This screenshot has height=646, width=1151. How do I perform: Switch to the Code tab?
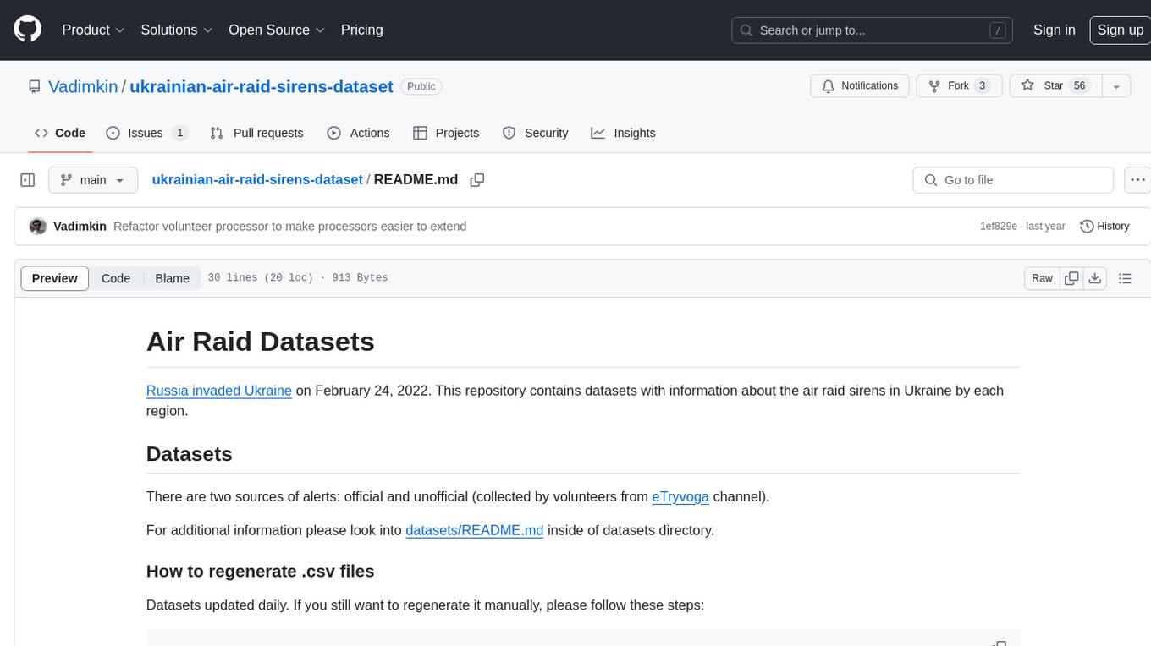coord(60,133)
